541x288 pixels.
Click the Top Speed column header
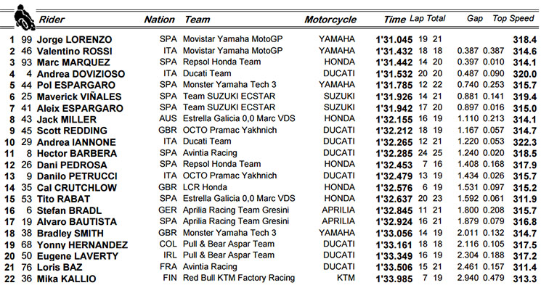[513, 19]
